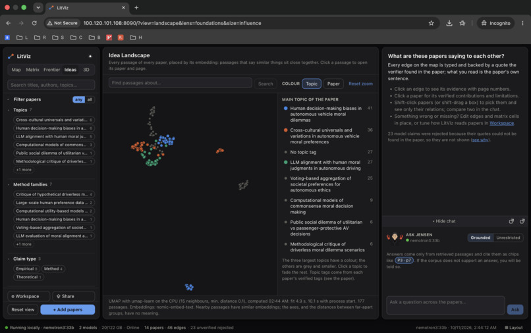This screenshot has width=531, height=333.
Task: Open the S bookmark folder
Action: (58, 38)
